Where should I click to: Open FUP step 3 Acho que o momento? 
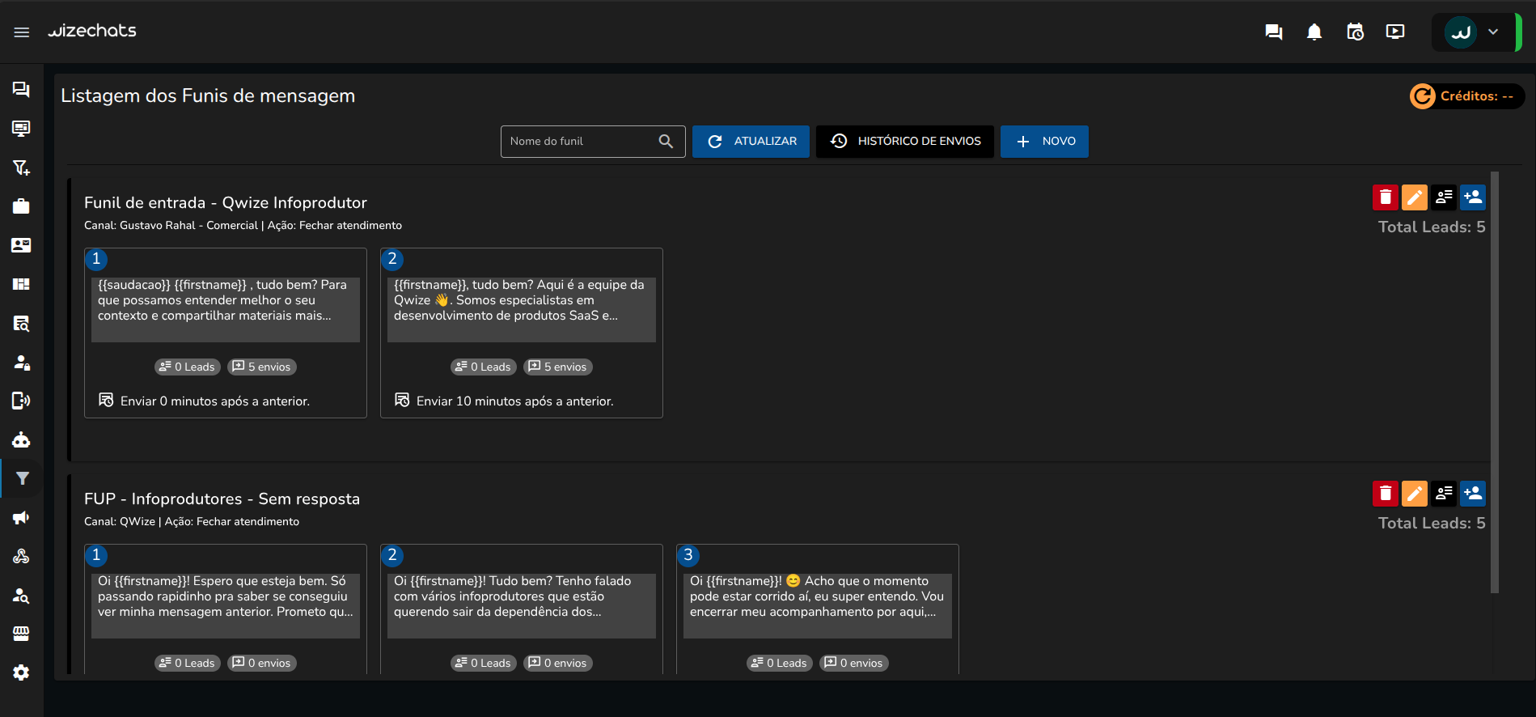coord(818,606)
